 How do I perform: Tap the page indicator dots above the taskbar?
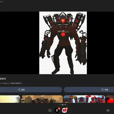[63, 105]
